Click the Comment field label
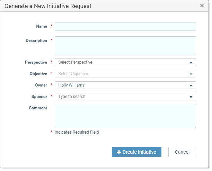Image resolution: width=212 pixels, height=171 pixels. (38, 108)
